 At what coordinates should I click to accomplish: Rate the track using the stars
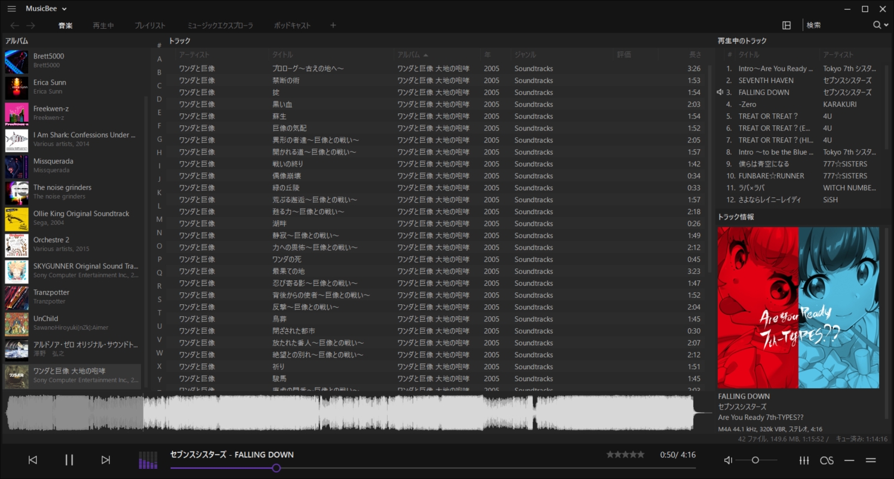(x=625, y=455)
